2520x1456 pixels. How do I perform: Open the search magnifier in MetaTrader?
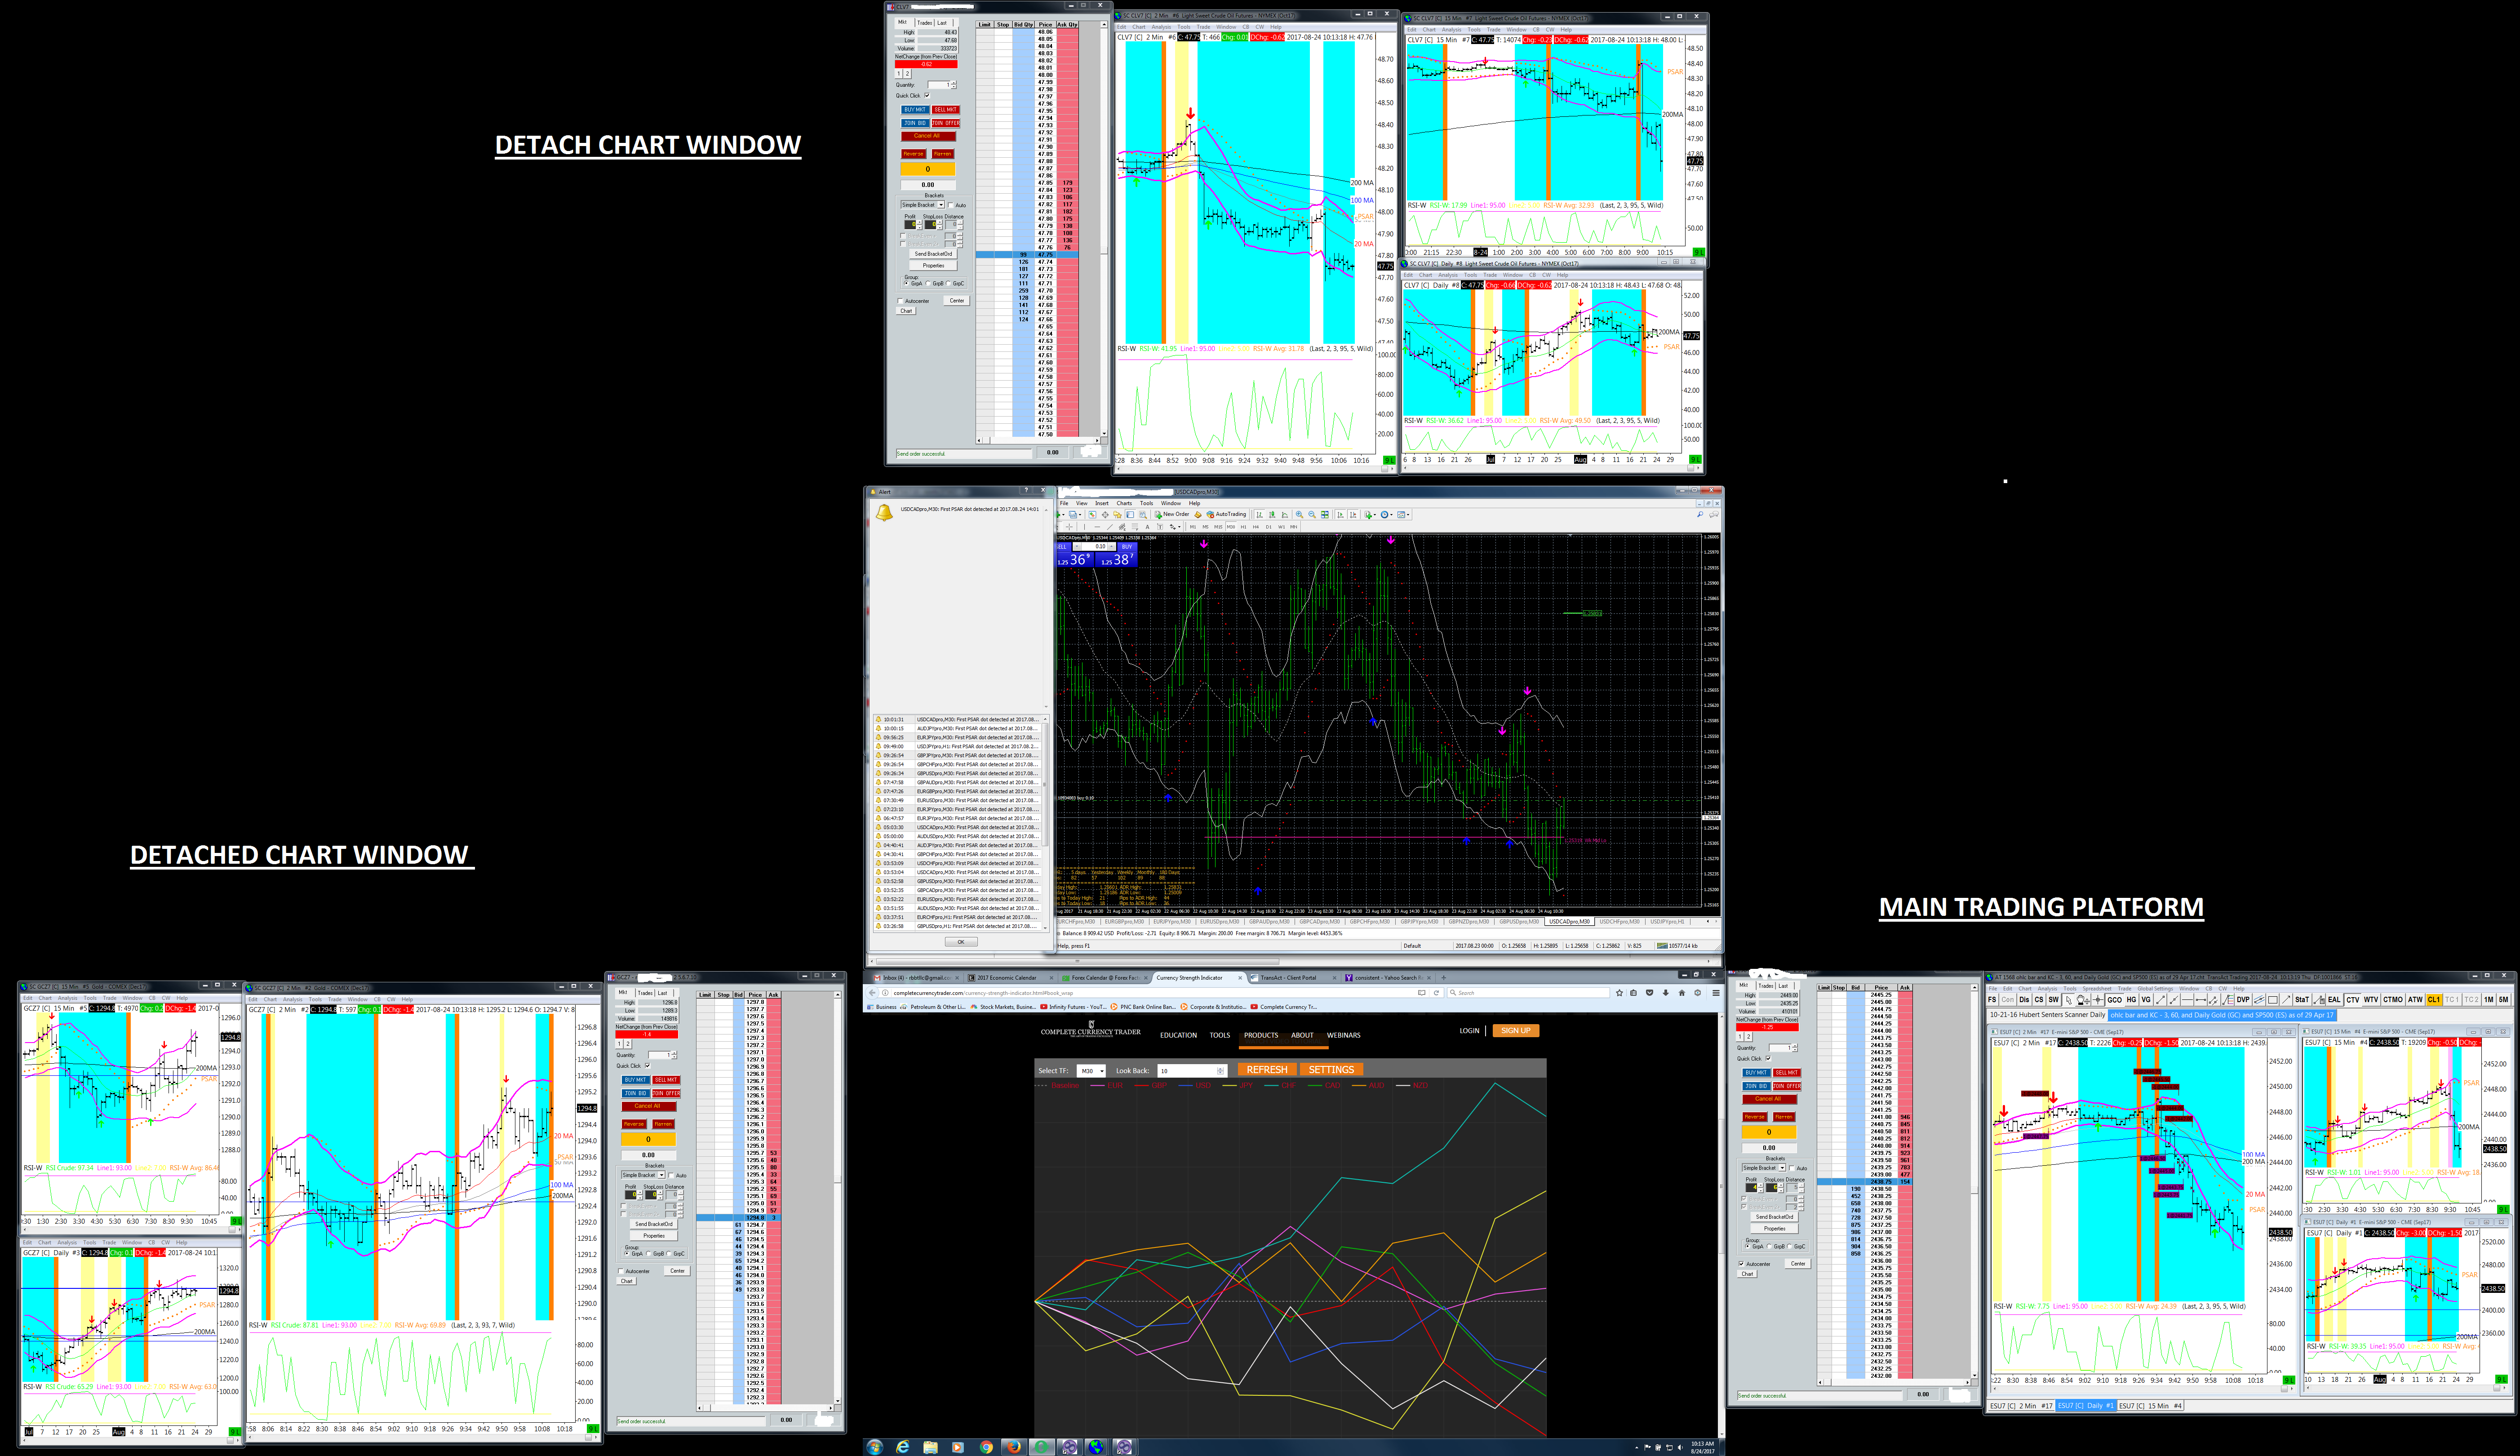[x=1699, y=514]
